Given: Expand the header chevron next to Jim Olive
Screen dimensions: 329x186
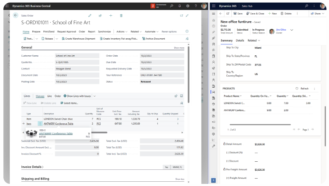Looking at the screenshot, I should click(x=291, y=30).
